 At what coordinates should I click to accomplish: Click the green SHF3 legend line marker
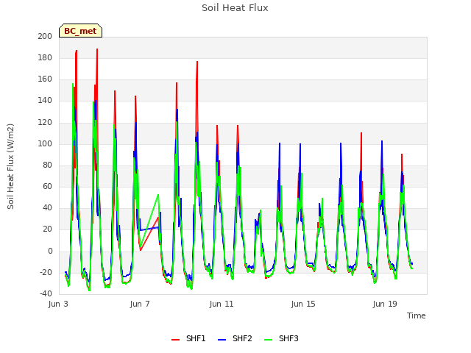point(268,340)
